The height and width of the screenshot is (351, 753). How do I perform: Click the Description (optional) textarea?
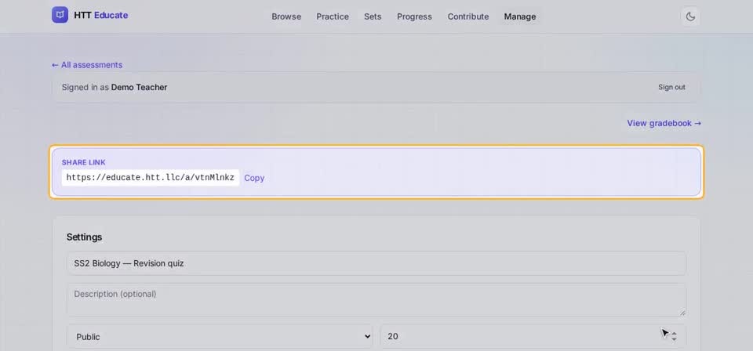coord(376,300)
